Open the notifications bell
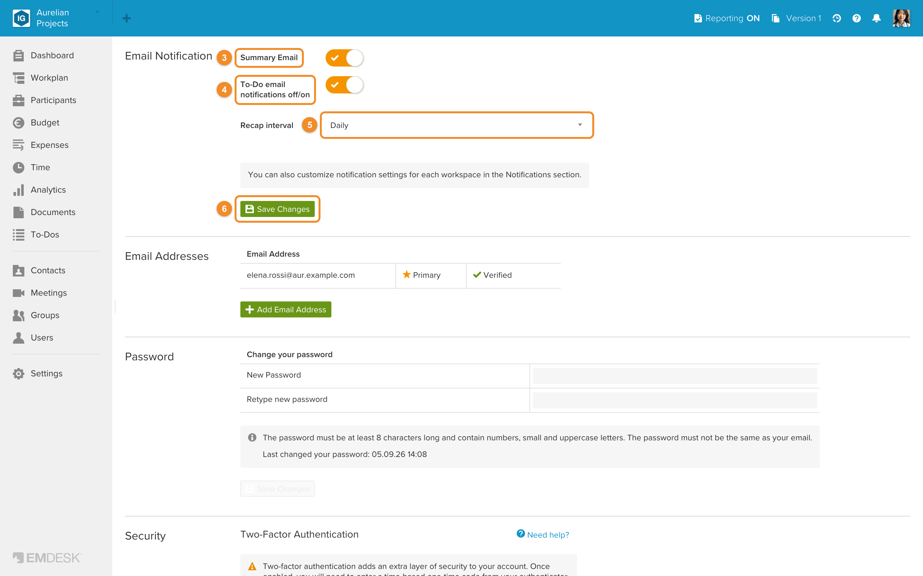The image size is (923, 576). (877, 18)
